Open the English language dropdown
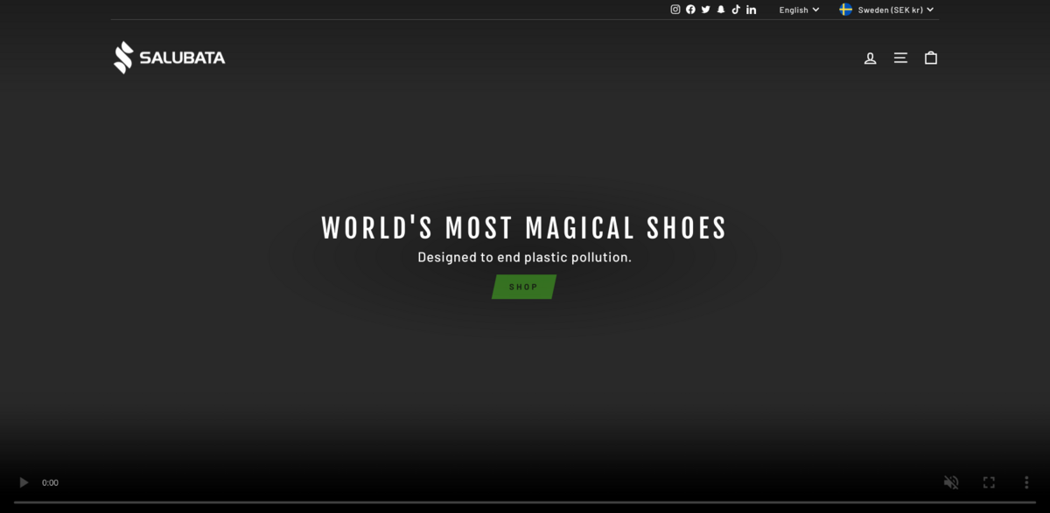 pyautogui.click(x=797, y=10)
